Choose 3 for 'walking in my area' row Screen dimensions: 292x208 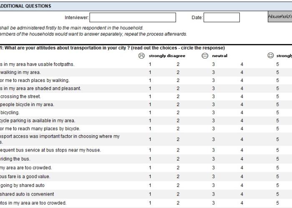214,72
